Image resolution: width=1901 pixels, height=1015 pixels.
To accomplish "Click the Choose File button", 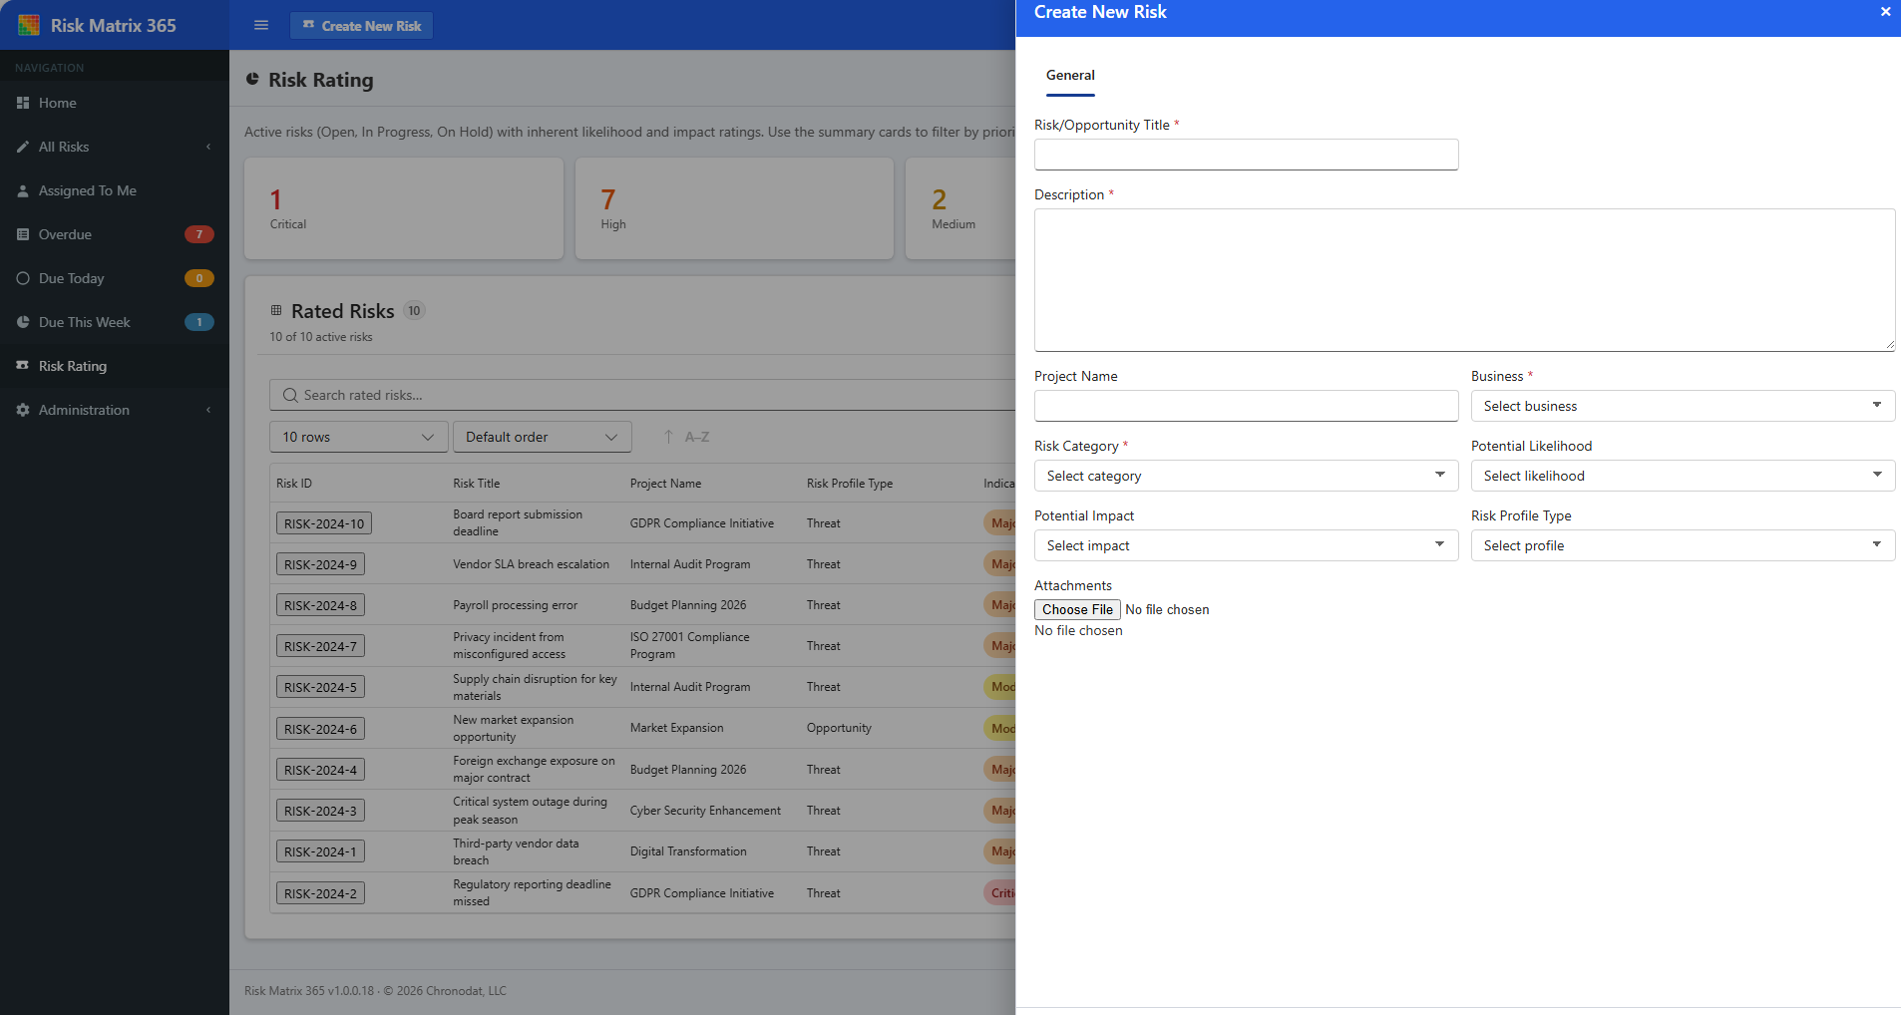I will (1077, 609).
